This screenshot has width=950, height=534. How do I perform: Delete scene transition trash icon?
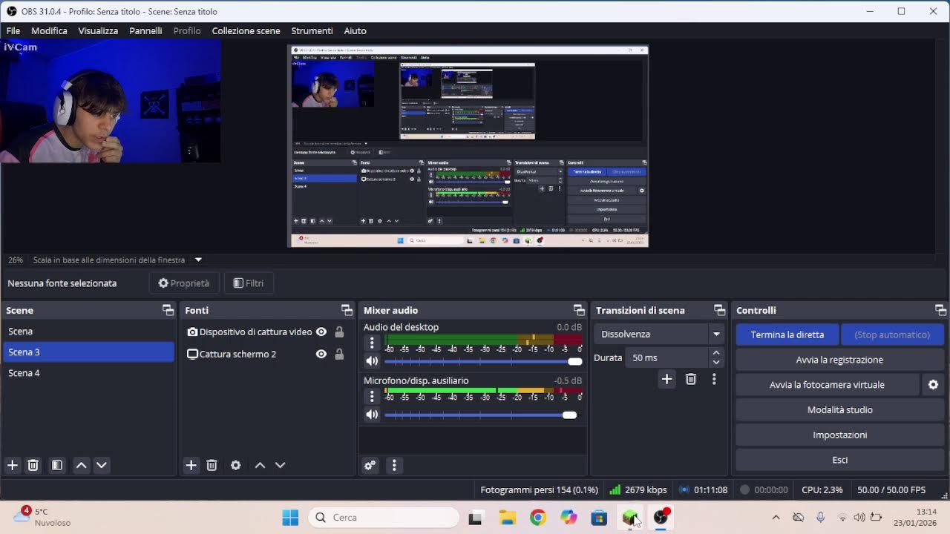pos(691,379)
